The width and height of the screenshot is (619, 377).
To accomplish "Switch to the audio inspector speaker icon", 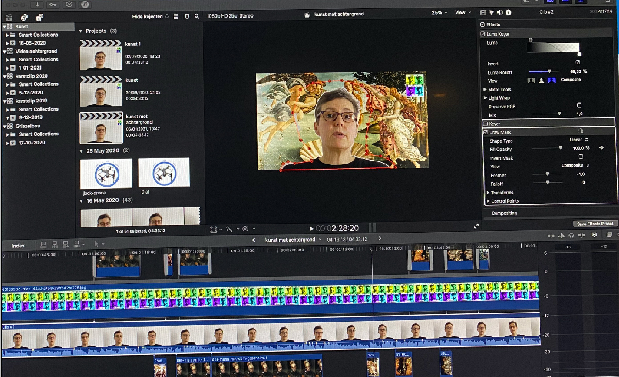I will click(499, 13).
